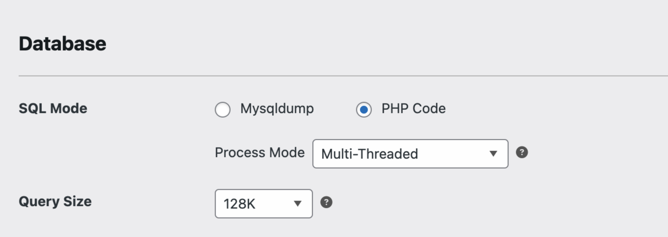
Task: Click the Query Size setting label
Action: [55, 202]
